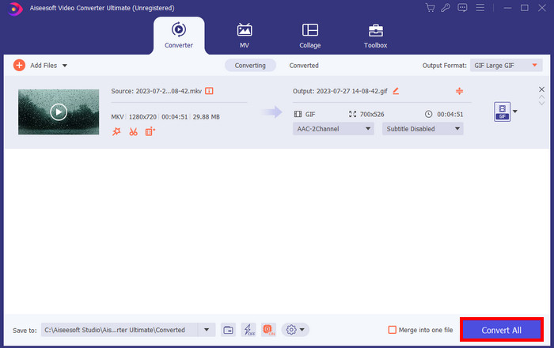Click the 1280x720 source resolution text
The height and width of the screenshot is (348, 554).
click(x=142, y=117)
